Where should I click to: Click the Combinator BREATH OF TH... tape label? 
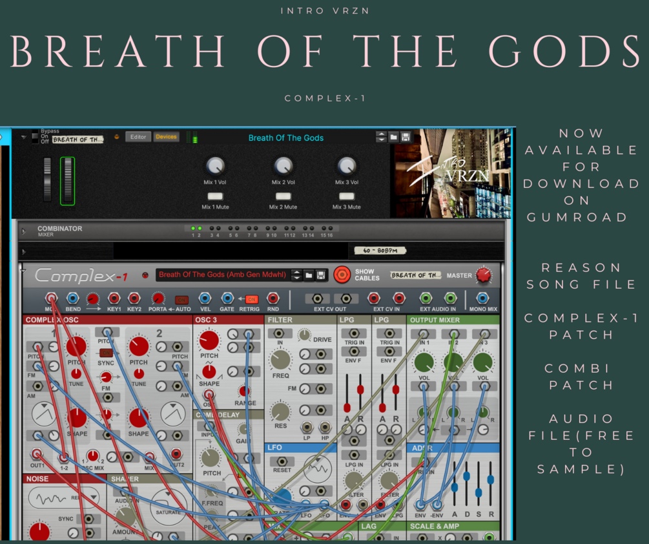point(77,140)
